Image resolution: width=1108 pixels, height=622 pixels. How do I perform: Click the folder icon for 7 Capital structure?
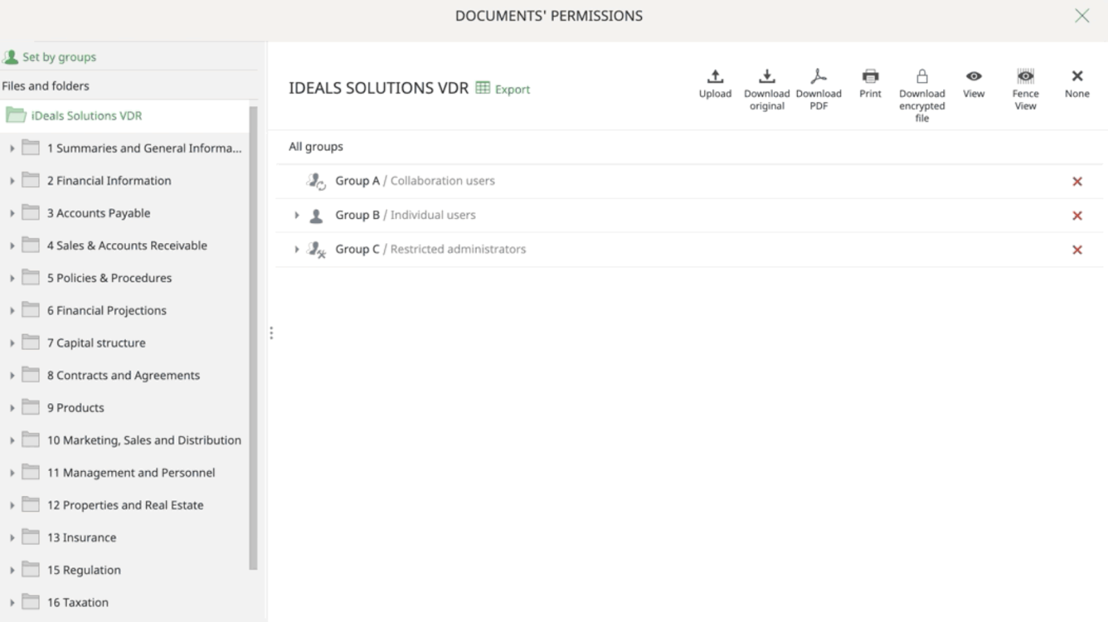click(30, 342)
